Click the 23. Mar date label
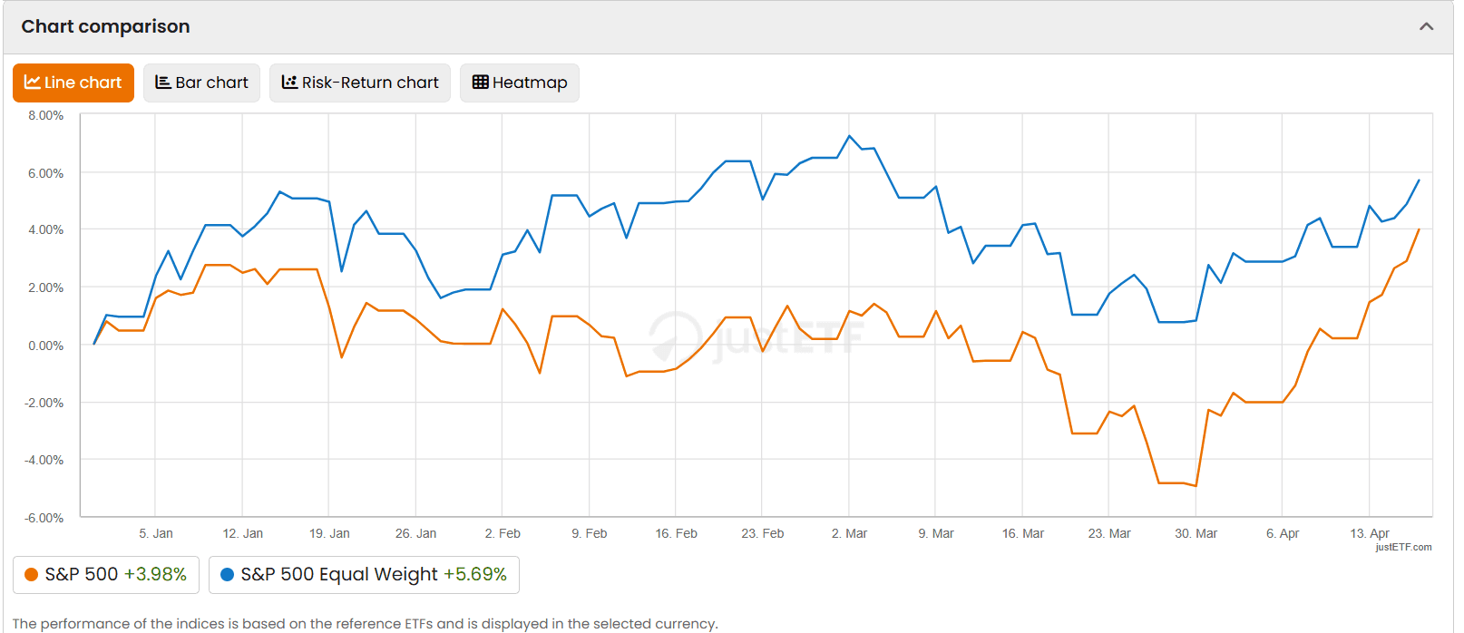Screen dimensions: 1464x633 [1109, 533]
